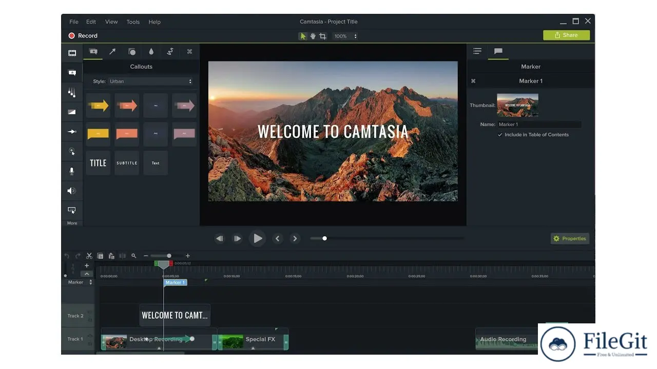Open the Audio Effects speaker icon

72,191
